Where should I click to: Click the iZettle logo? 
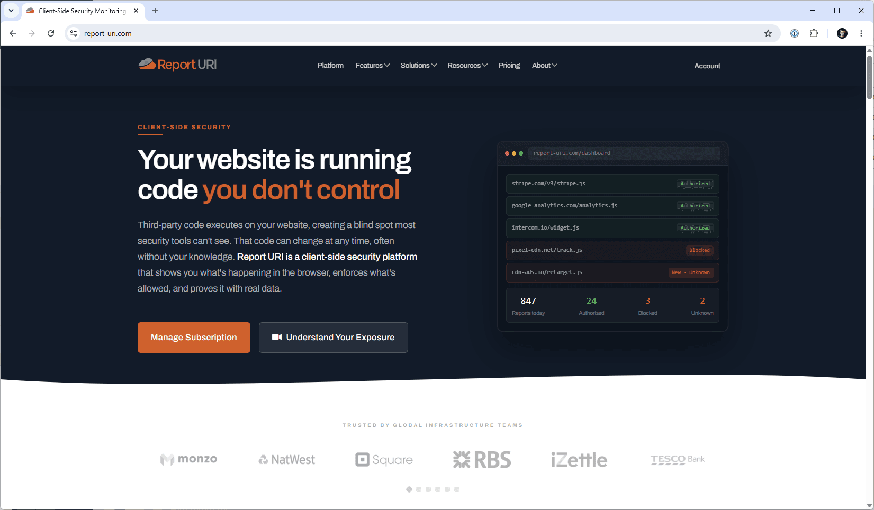[x=579, y=460]
